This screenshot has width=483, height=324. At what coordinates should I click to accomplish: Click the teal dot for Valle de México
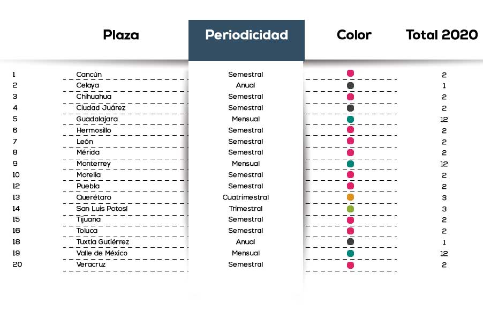(x=350, y=253)
